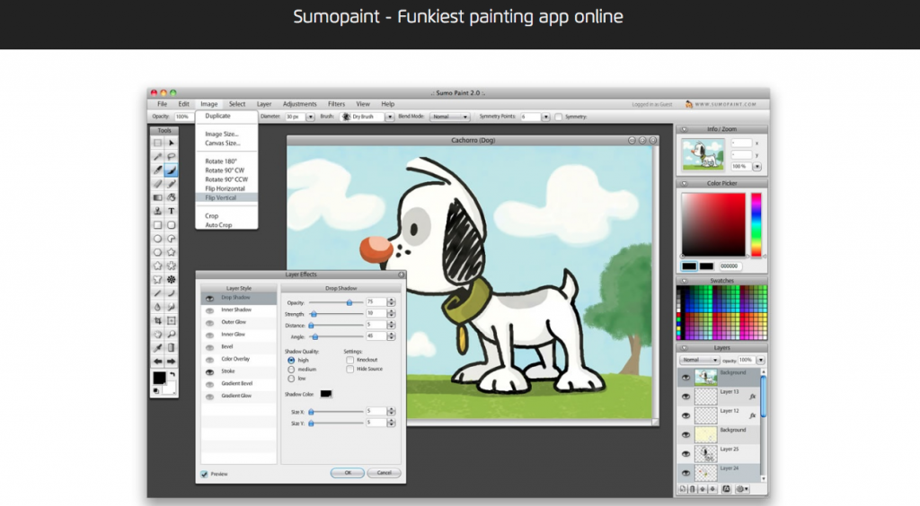The image size is (920, 506).
Task: Open the Blend Mode dropdown in options bar
Action: [450, 117]
